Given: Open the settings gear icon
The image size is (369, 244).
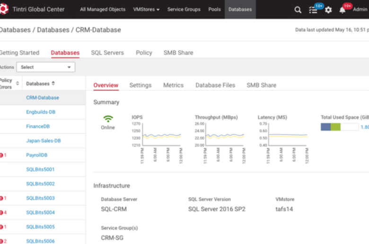Looking at the screenshot, I should (328, 10).
